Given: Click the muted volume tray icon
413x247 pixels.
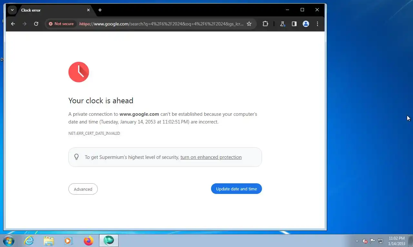Looking at the screenshot, I should coord(365,241).
